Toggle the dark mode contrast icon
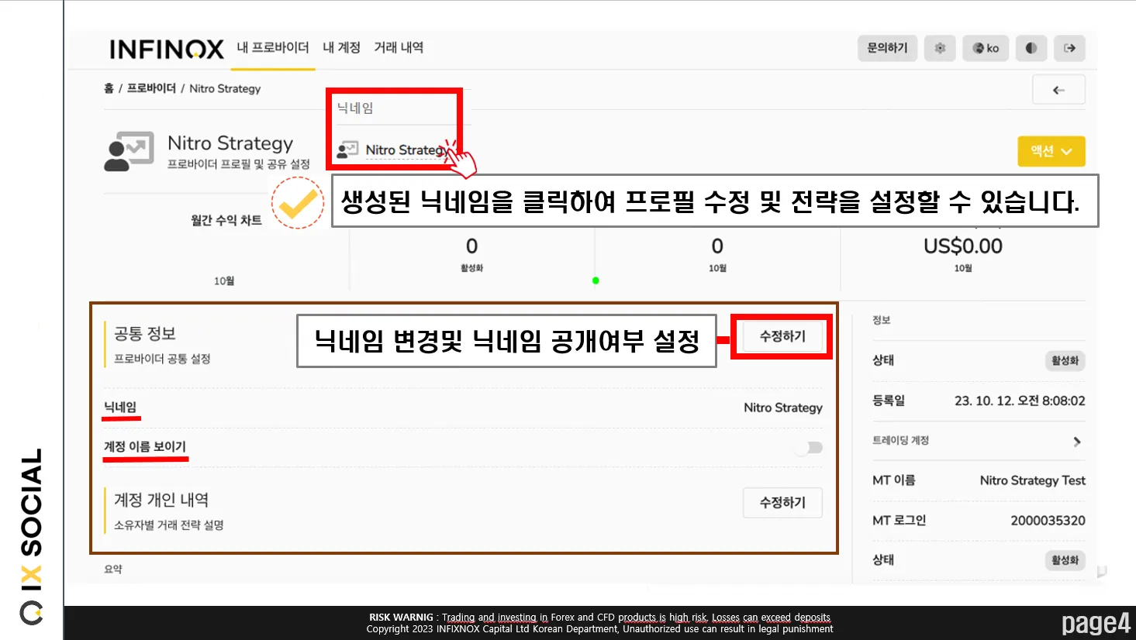 tap(1031, 48)
